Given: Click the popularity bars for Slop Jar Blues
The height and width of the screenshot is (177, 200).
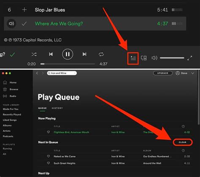Looking at the screenshot, I should pos(177,10).
